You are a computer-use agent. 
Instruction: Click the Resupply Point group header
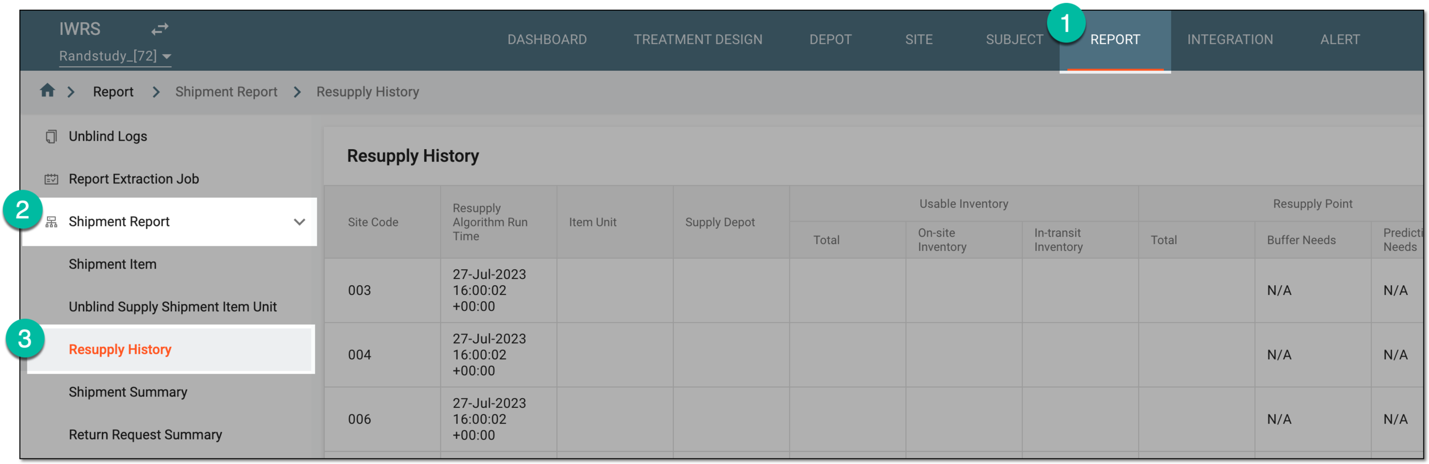point(1312,204)
